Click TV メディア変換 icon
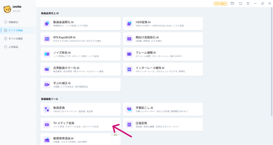Image resolution: width=273 pixels, height=145 pixels. [47, 125]
